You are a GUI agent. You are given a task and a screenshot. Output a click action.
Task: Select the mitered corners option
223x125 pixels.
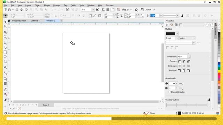point(179,61)
